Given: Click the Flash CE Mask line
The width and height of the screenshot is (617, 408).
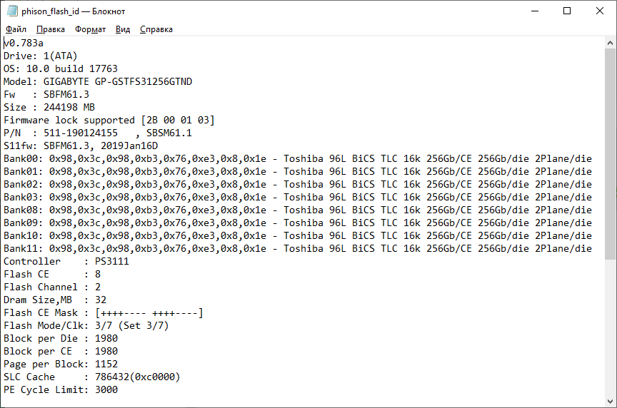Looking at the screenshot, I should point(103,313).
